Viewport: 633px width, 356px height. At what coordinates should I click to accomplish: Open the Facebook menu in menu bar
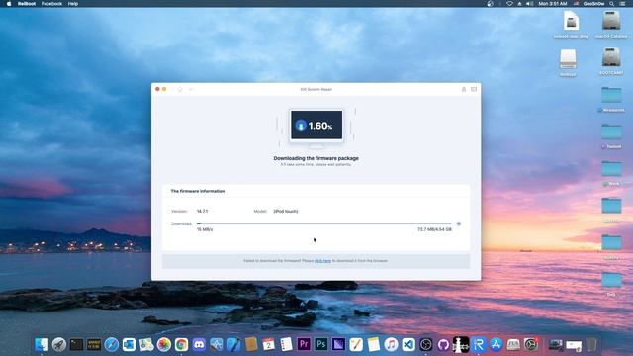tap(51, 4)
